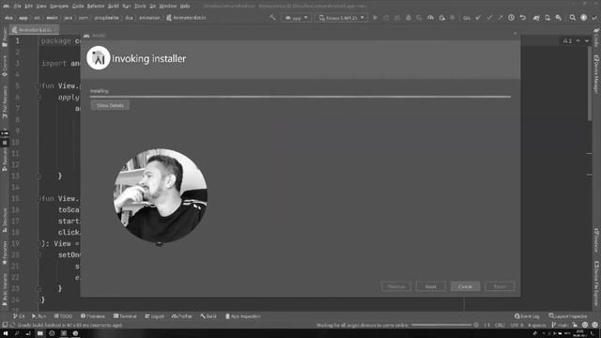601x338 pixels.
Task: Click the Search Everywhere magnifier icon
Action: (572, 18)
